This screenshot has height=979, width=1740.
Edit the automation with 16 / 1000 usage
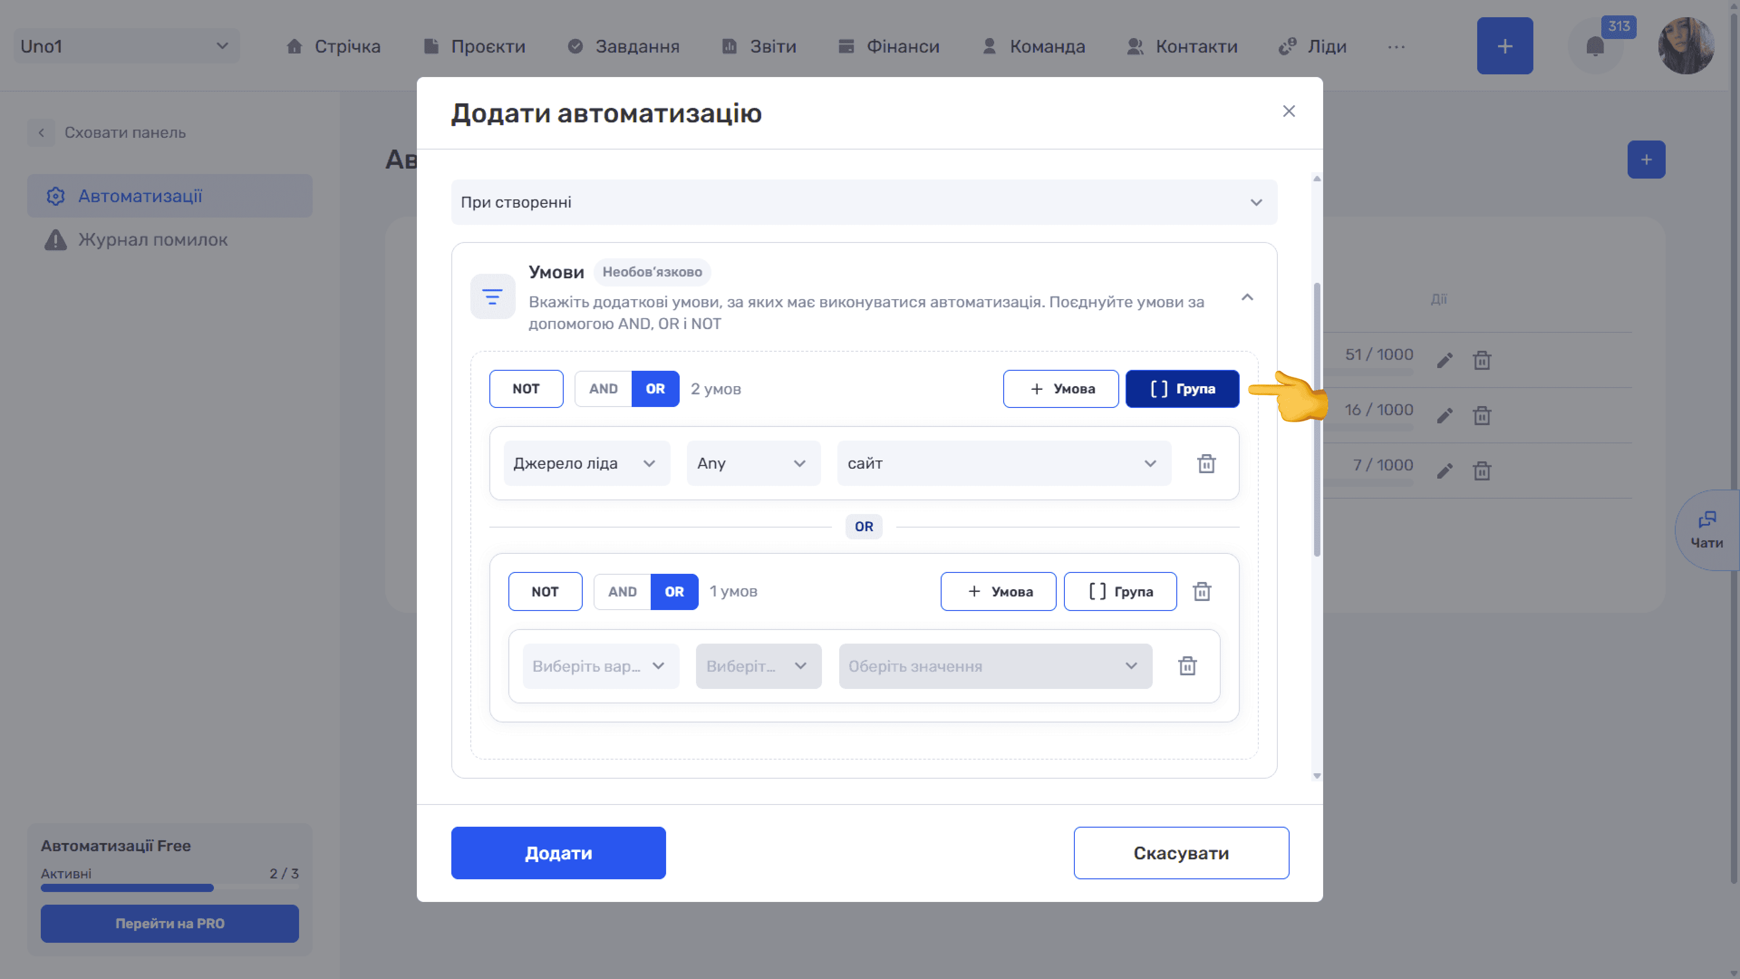click(x=1444, y=416)
